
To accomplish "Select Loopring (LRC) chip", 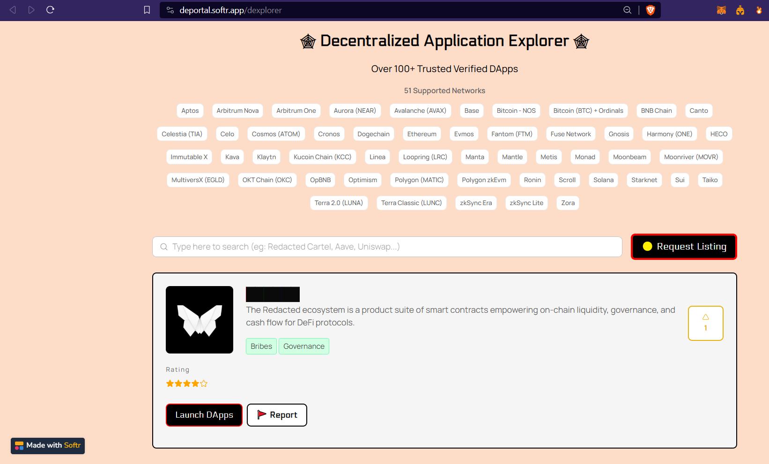I will point(425,157).
